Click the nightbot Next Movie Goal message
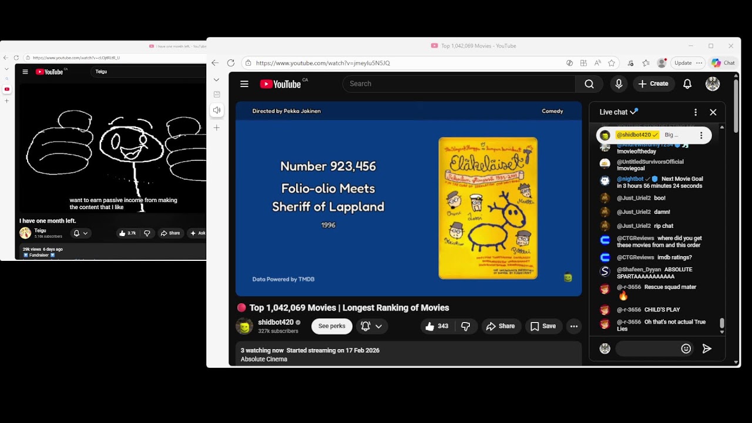Screen dimensions: 752x423 tap(660, 182)
